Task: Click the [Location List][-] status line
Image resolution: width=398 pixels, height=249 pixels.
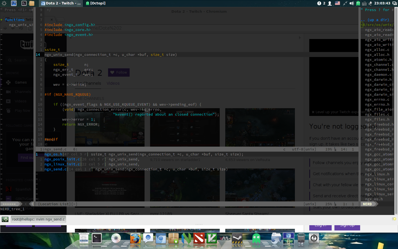Action: point(197,204)
